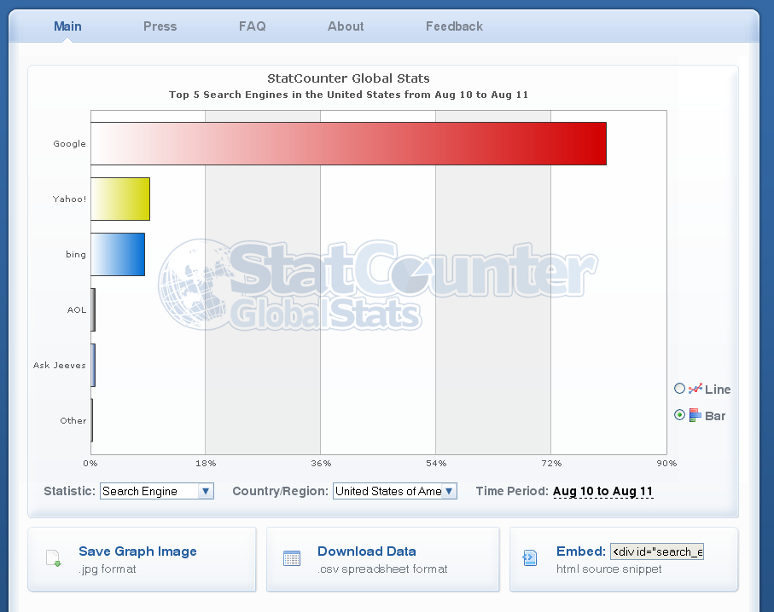
Task: Click the bing axis label
Action: 76,255
